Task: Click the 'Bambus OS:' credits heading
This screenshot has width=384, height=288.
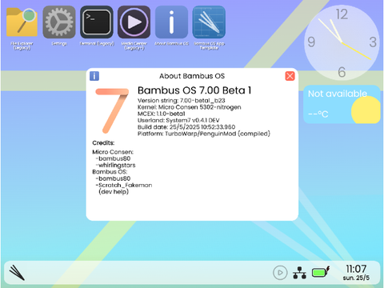Action: tap(110, 172)
